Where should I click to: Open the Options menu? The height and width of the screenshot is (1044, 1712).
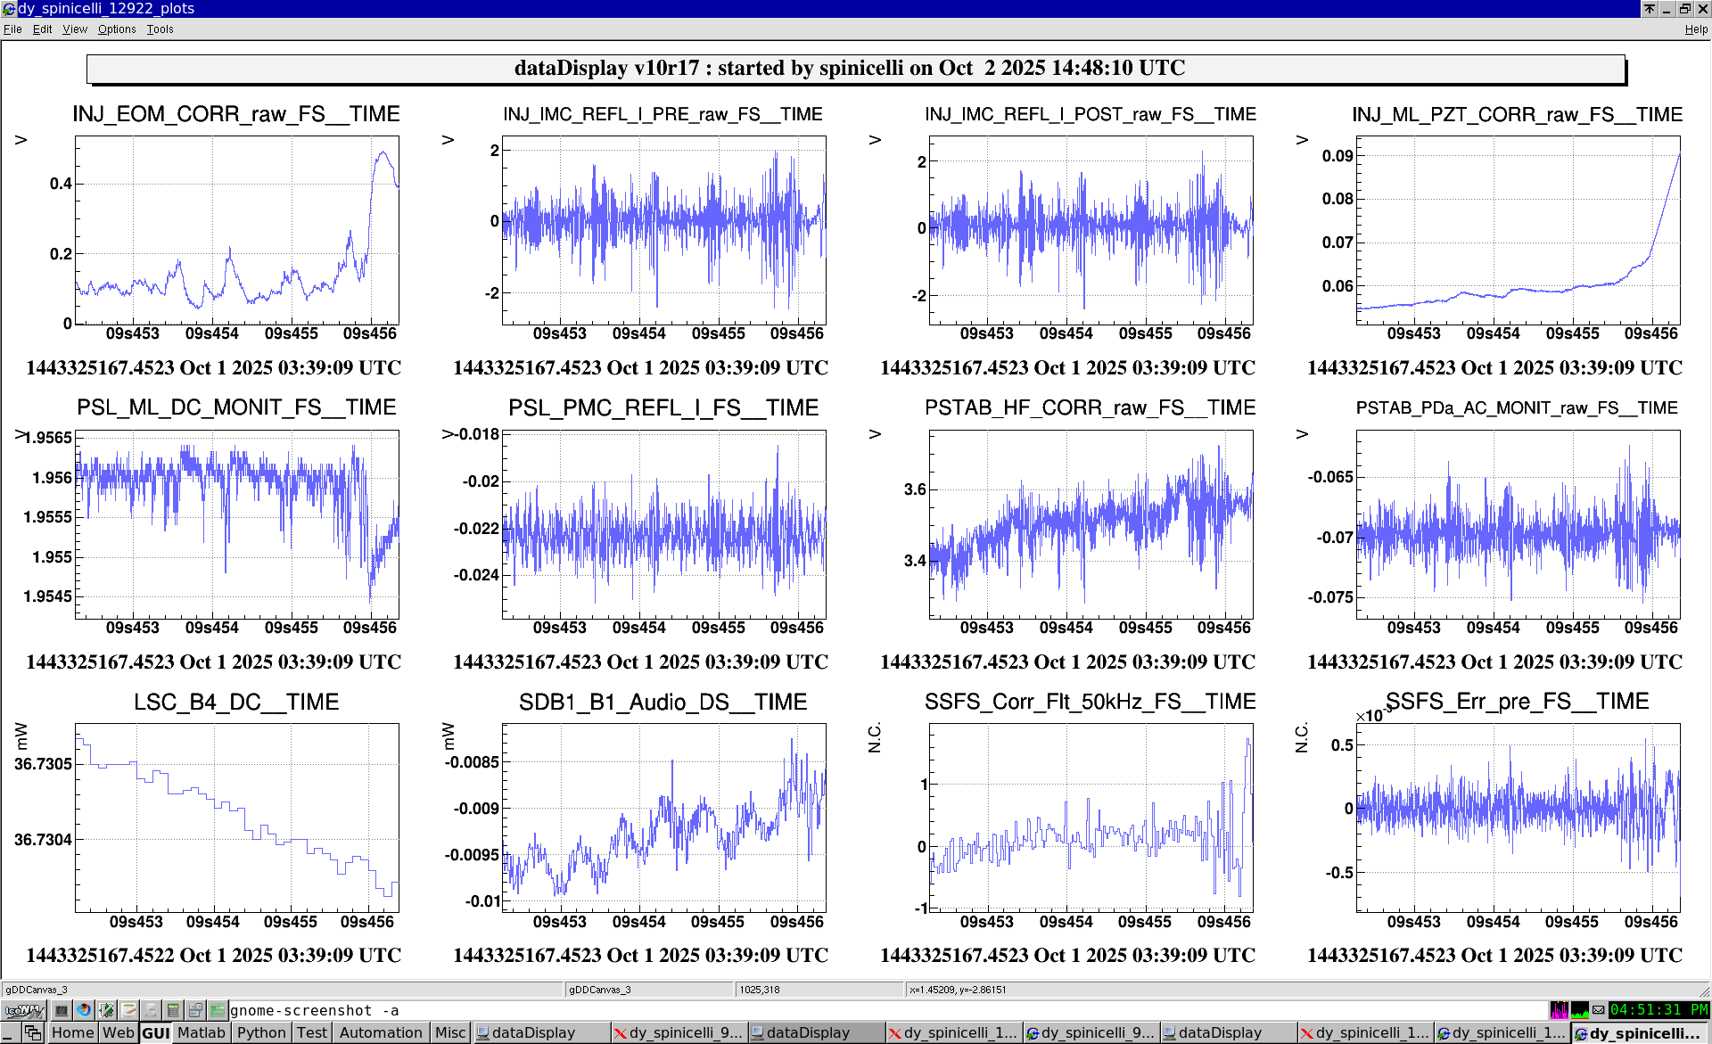[x=117, y=29]
